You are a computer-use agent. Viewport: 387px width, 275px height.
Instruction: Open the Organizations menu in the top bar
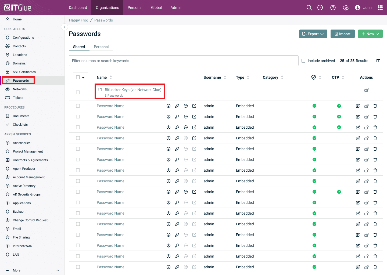click(107, 8)
